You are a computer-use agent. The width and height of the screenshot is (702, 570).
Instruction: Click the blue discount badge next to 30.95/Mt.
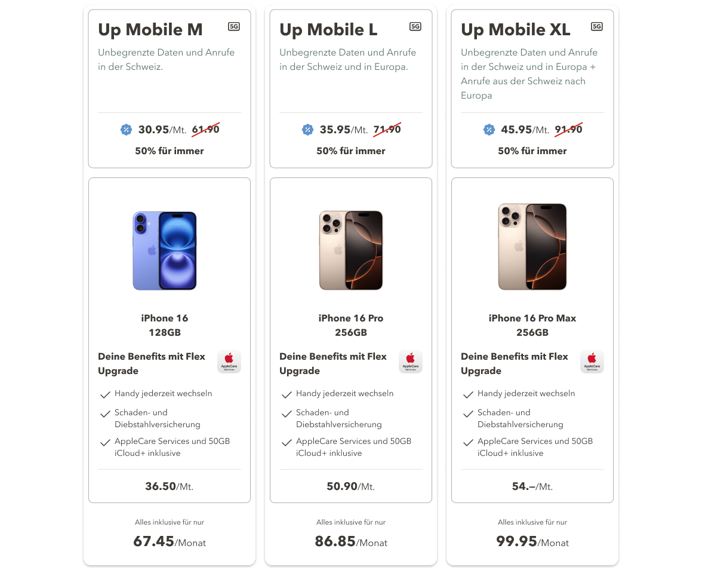tap(127, 130)
